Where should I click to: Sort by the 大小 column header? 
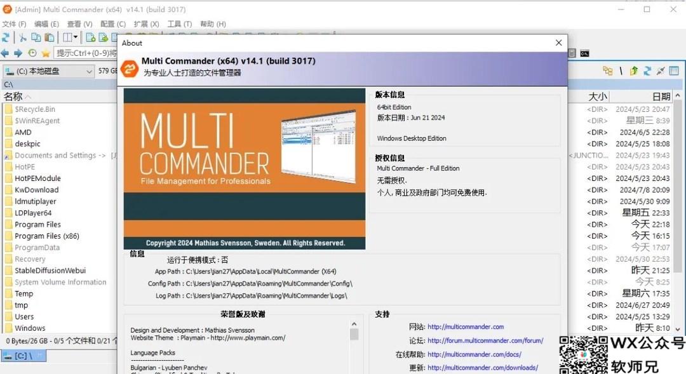(598, 97)
